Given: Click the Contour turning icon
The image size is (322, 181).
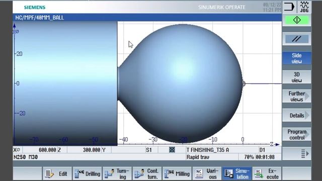Looking at the screenshot, I should [139, 173].
